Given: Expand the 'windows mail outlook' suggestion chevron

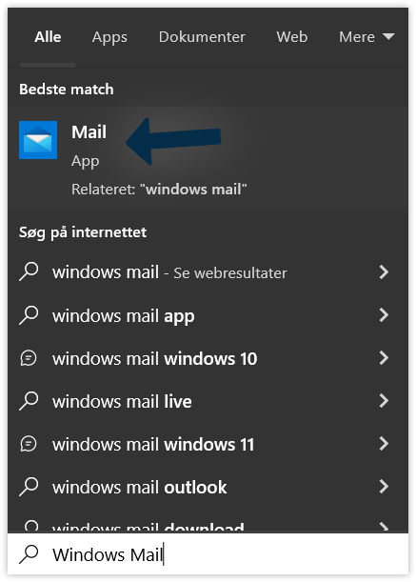Looking at the screenshot, I should [x=384, y=487].
